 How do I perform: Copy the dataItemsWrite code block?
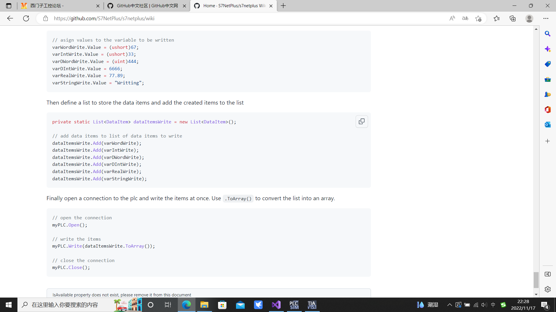[x=362, y=122]
